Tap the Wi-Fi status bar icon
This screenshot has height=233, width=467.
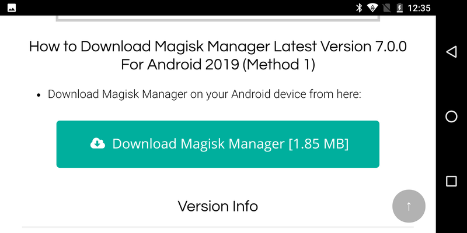click(x=372, y=8)
